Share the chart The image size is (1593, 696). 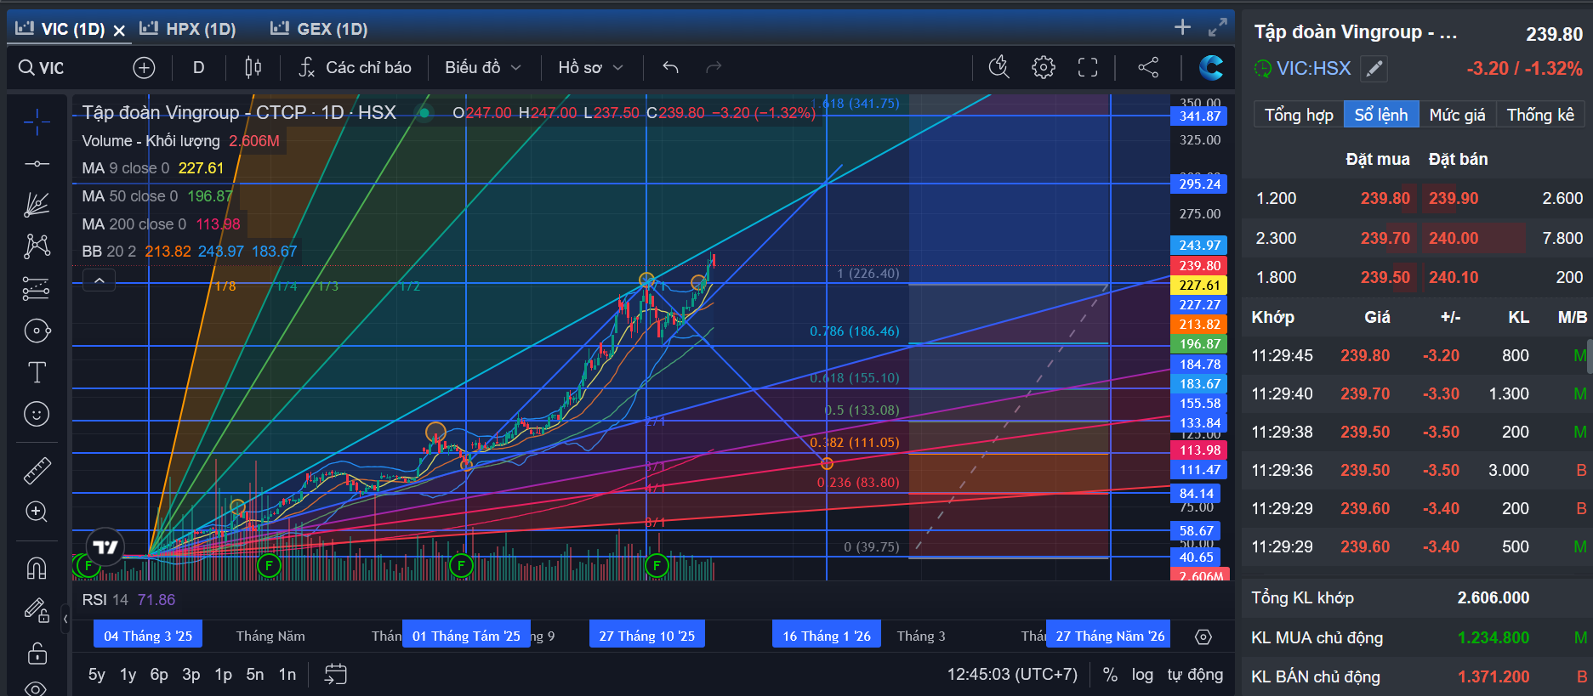1148,68
